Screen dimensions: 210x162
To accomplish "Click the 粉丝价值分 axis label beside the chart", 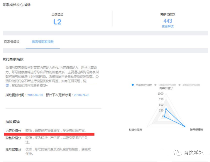I will 136,129.
